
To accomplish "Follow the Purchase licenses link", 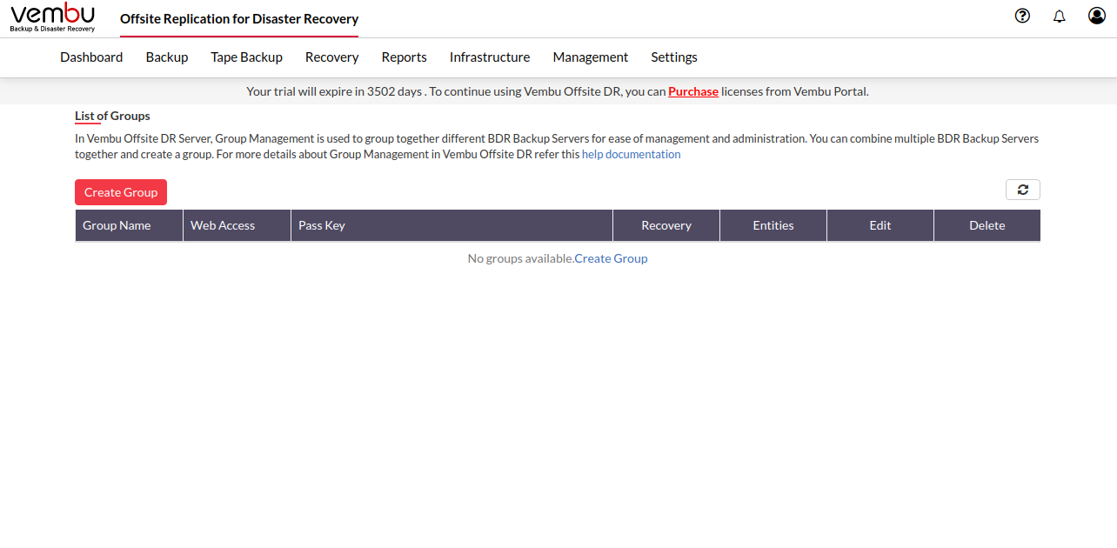I will (x=693, y=91).
